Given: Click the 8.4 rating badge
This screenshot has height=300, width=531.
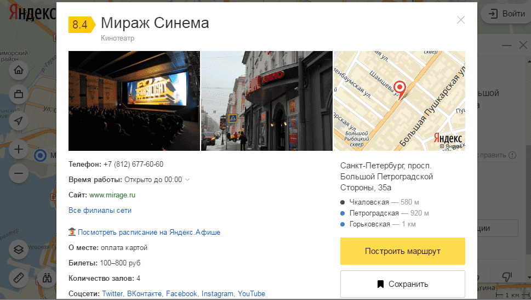Looking at the screenshot, I should click(82, 25).
